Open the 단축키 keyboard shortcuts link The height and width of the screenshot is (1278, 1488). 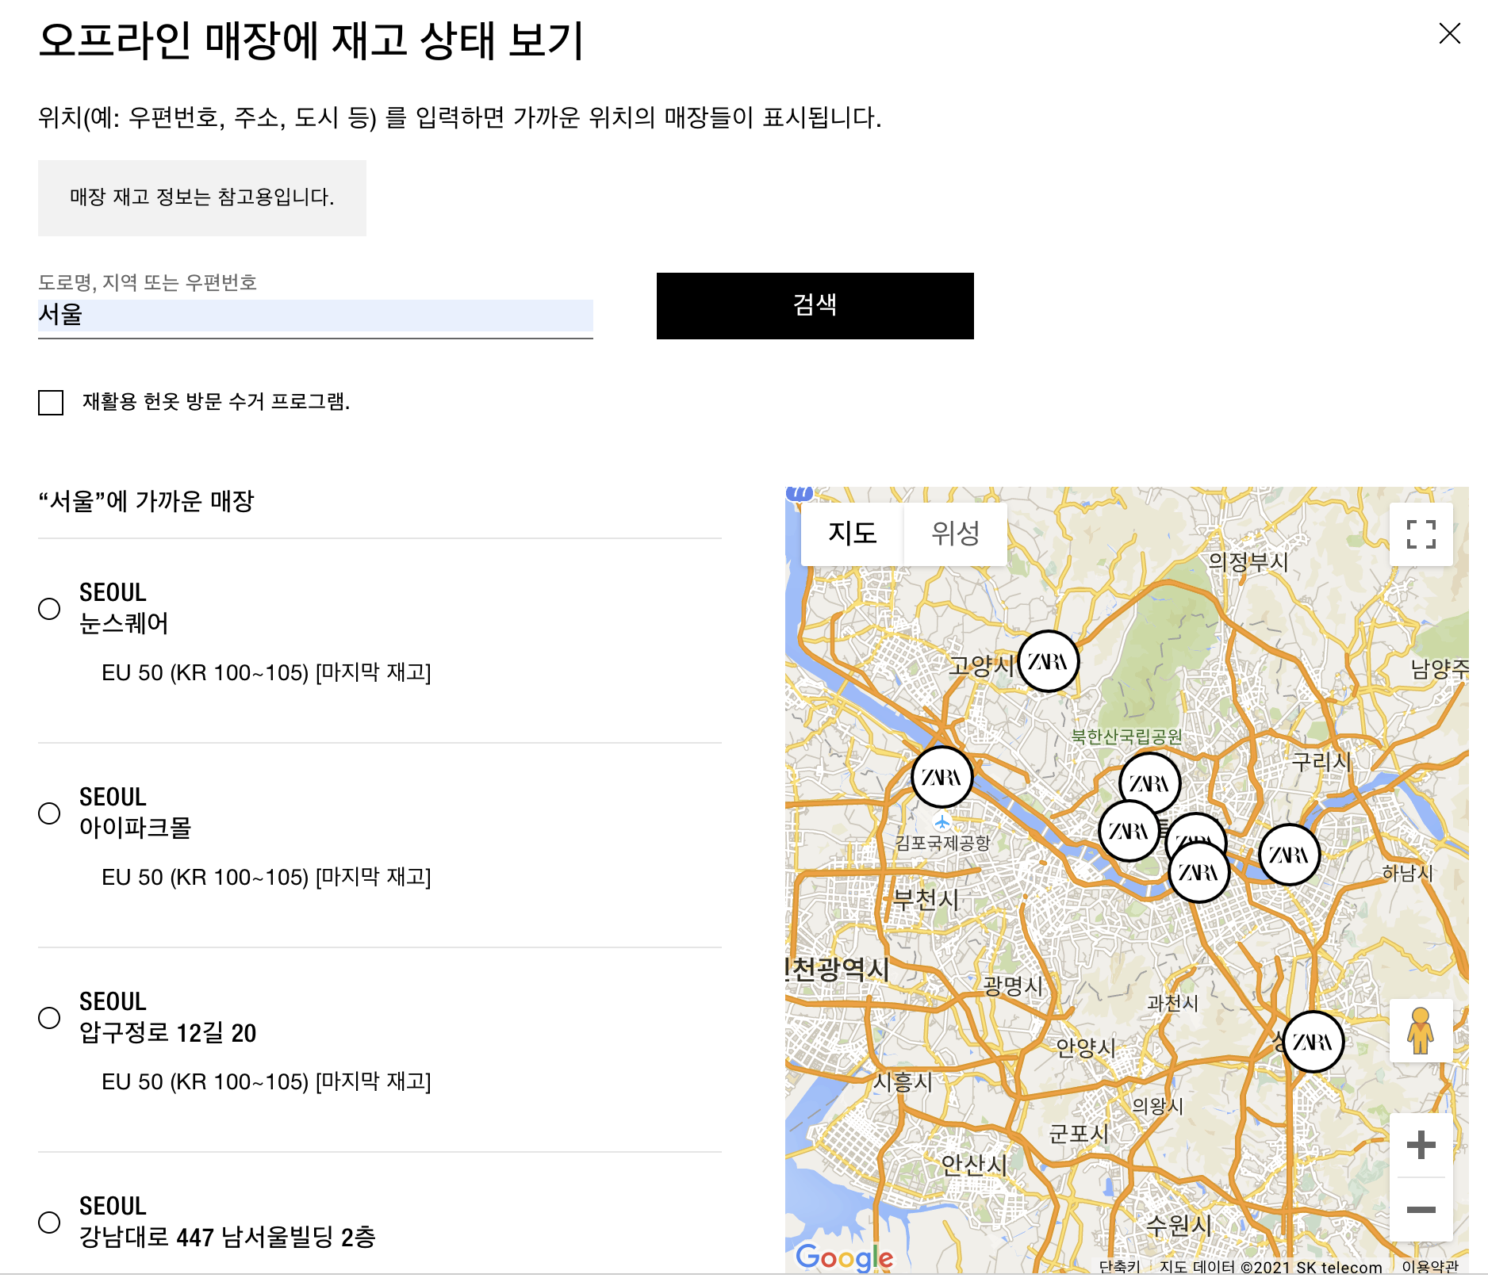(1119, 1267)
